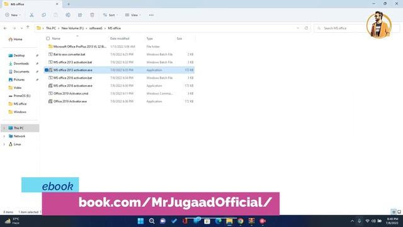Viewport: 403px width, 227px height.
Task: Close the MS office tab
Action: (57, 4)
